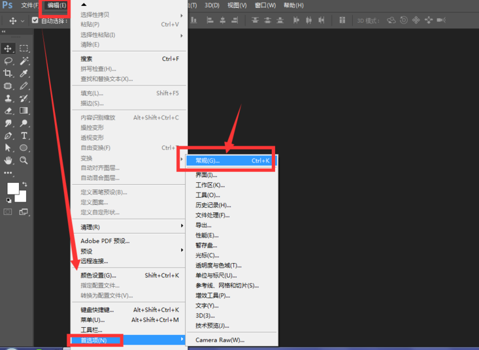Image resolution: width=479 pixels, height=350 pixels.
Task: Choose the 3D slide mode icon
Action: click(429, 20)
